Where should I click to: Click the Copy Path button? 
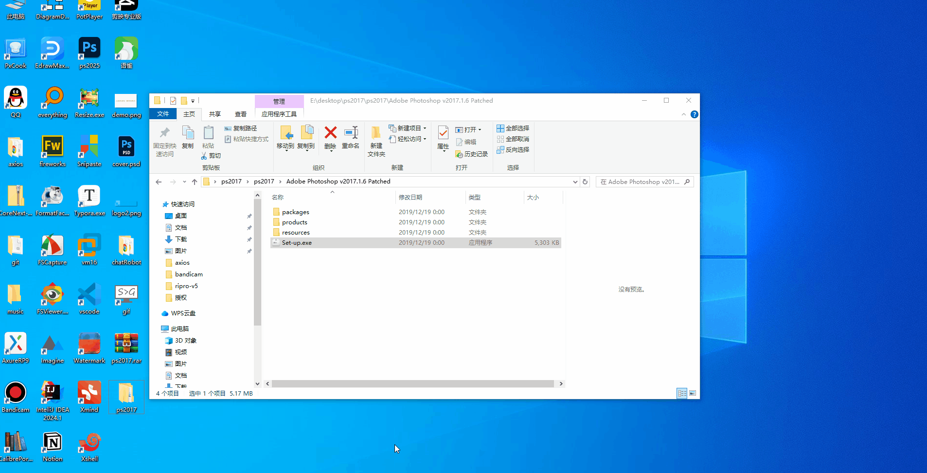coord(240,128)
